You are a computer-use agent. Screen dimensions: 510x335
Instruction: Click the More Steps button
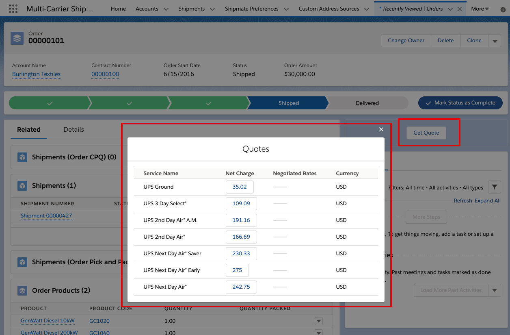(x=426, y=217)
